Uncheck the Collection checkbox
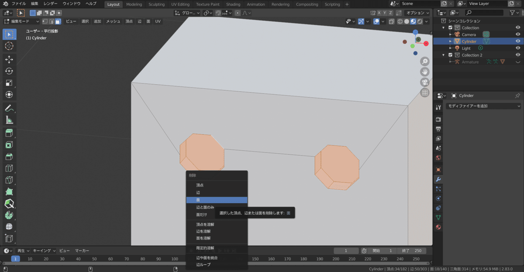Viewport: 524px width, 272px height. [451, 28]
